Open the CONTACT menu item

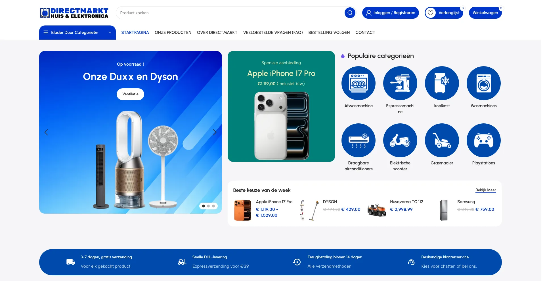pos(365,33)
